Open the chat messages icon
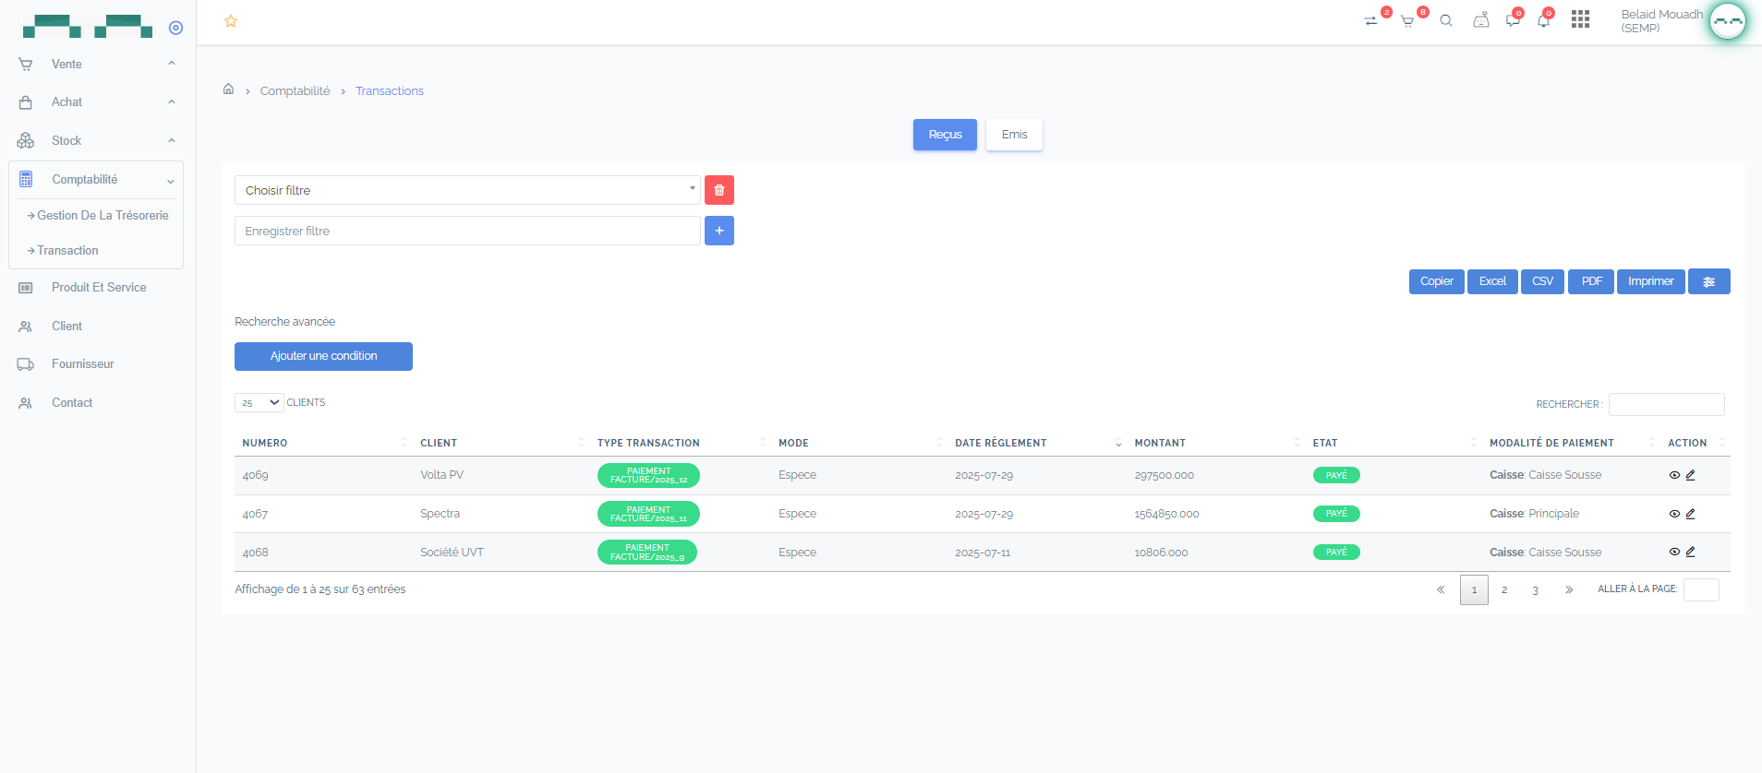1762x773 pixels. coord(1513,20)
